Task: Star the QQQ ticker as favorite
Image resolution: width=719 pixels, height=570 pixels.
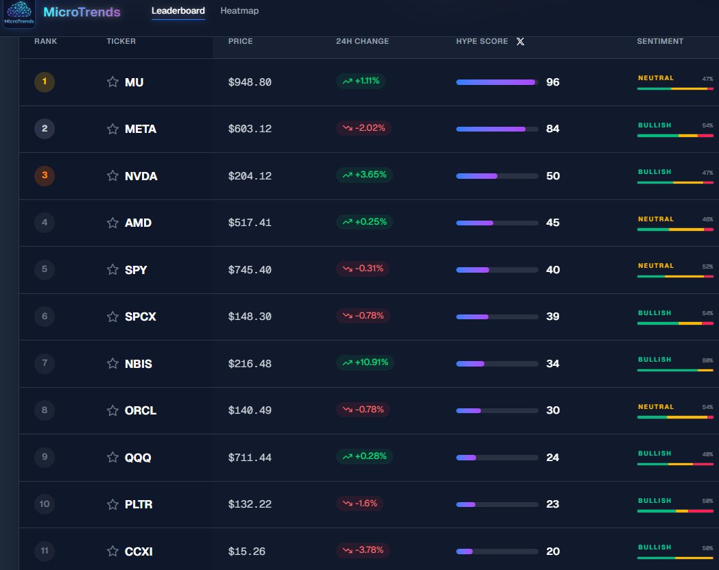Action: click(113, 458)
